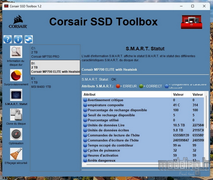The image size is (213, 180).
Task: Click the blue informational legend indicator
Action: [167, 86]
